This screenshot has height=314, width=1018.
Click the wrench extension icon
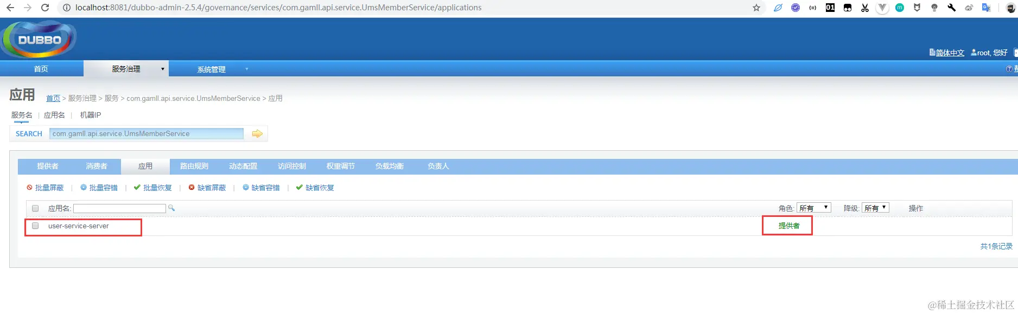click(x=951, y=8)
